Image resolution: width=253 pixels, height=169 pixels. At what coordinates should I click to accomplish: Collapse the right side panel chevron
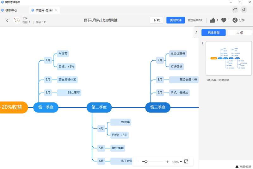[196, 32]
